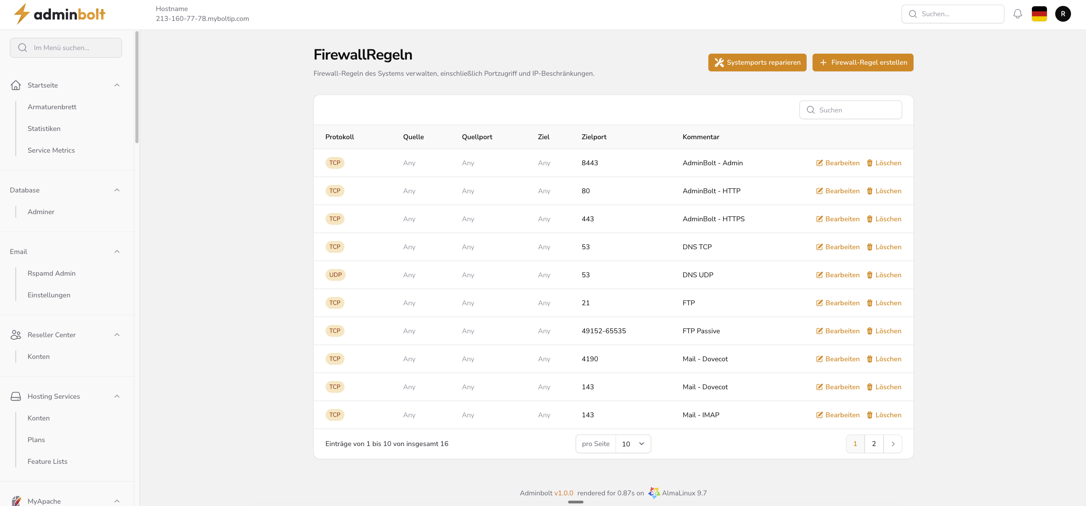Click Firewall-Regel erstellen button
The height and width of the screenshot is (506, 1086).
862,62
